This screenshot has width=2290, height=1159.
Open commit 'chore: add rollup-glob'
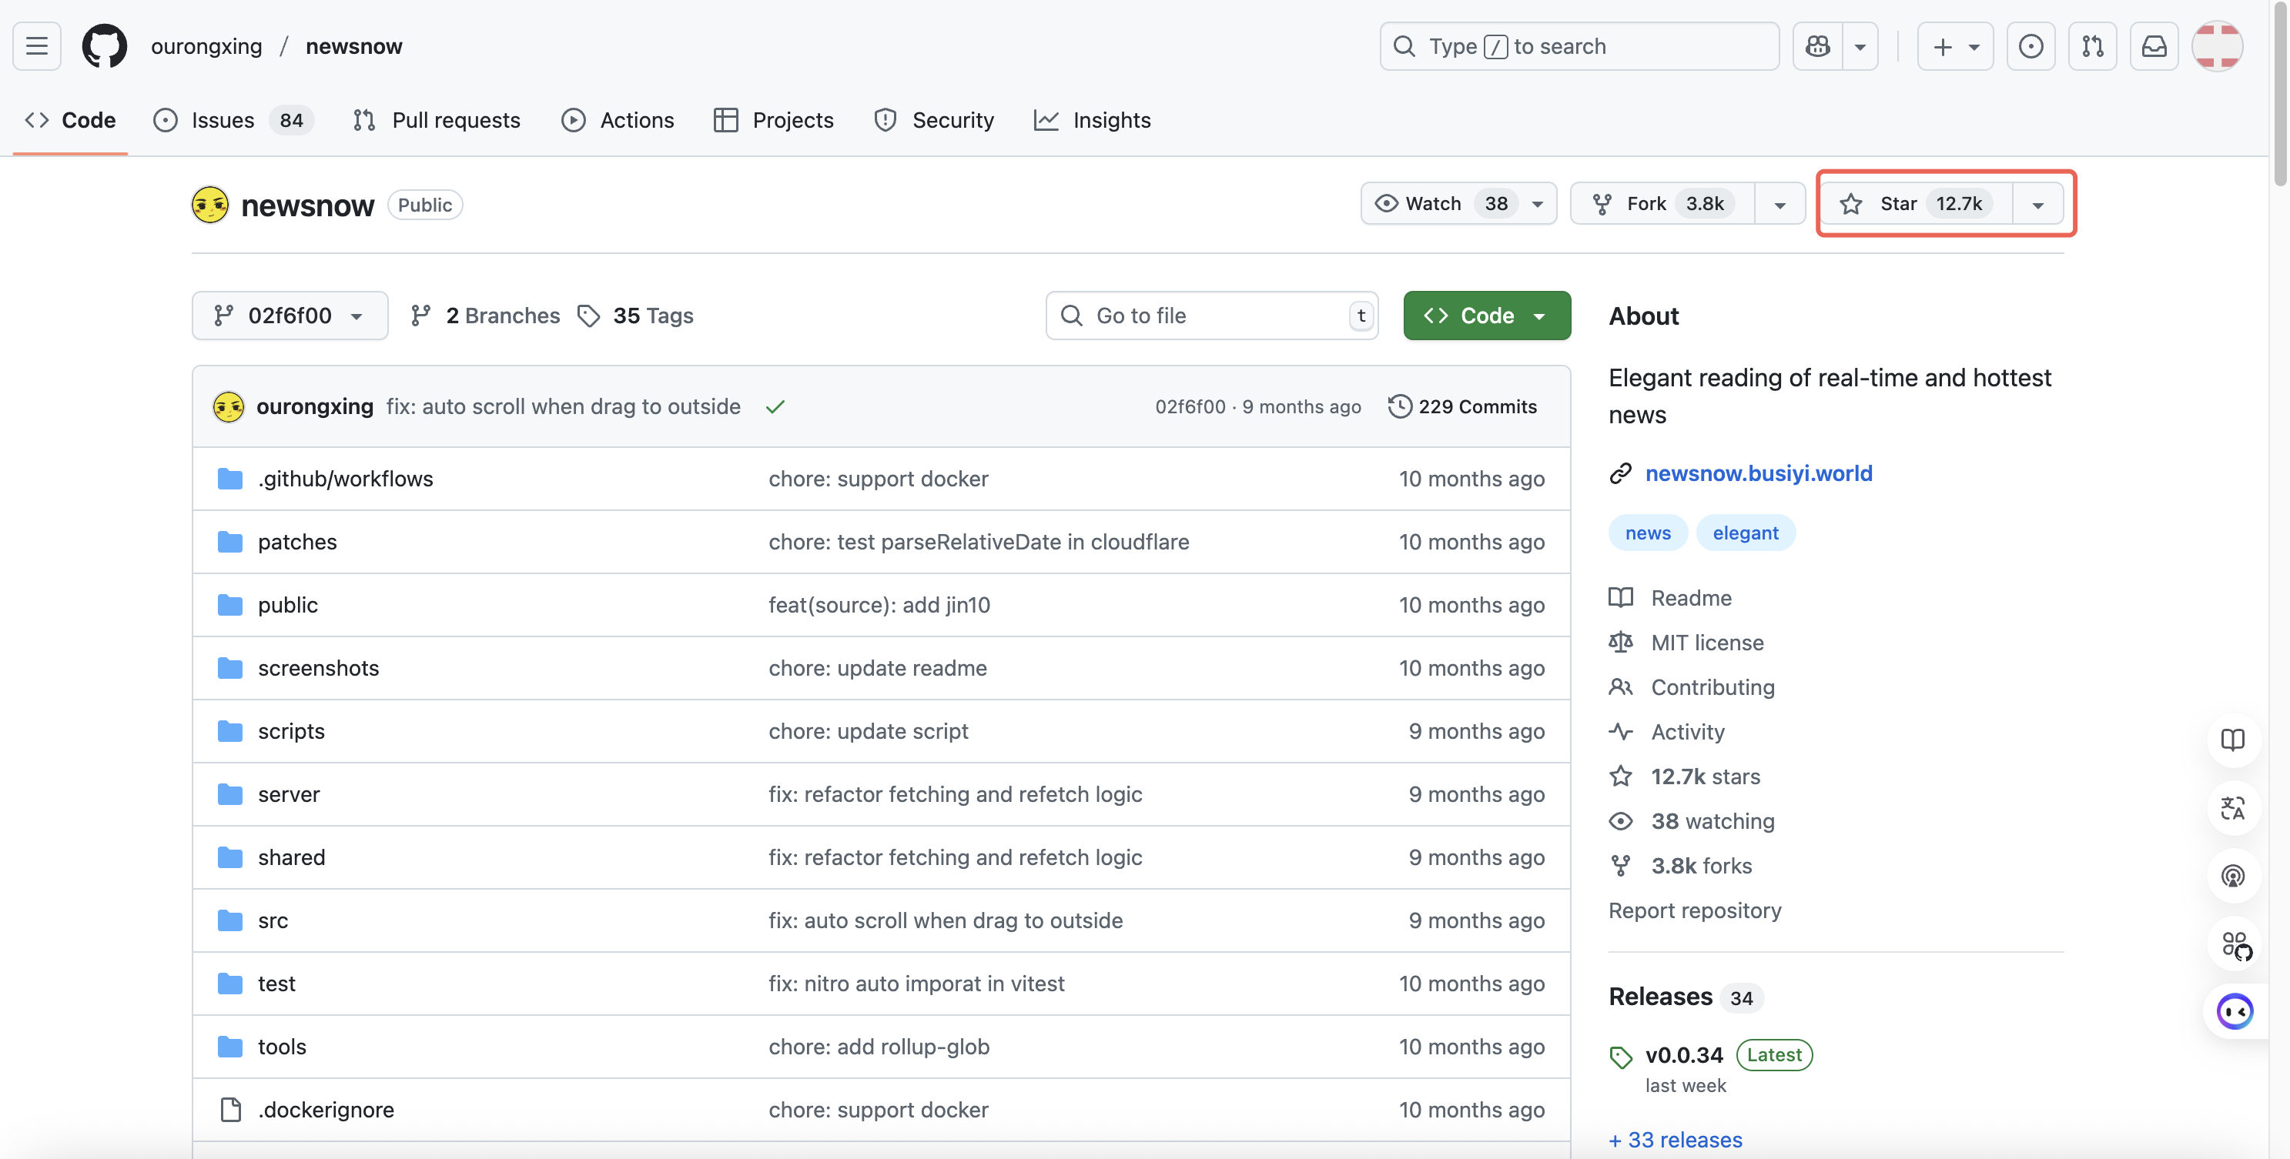coord(879,1047)
